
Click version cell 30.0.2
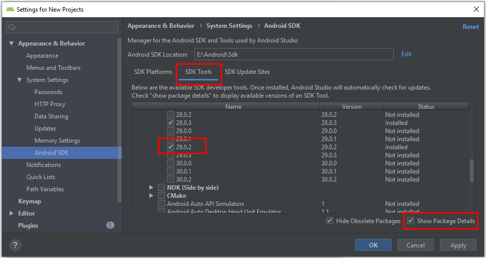point(329,179)
